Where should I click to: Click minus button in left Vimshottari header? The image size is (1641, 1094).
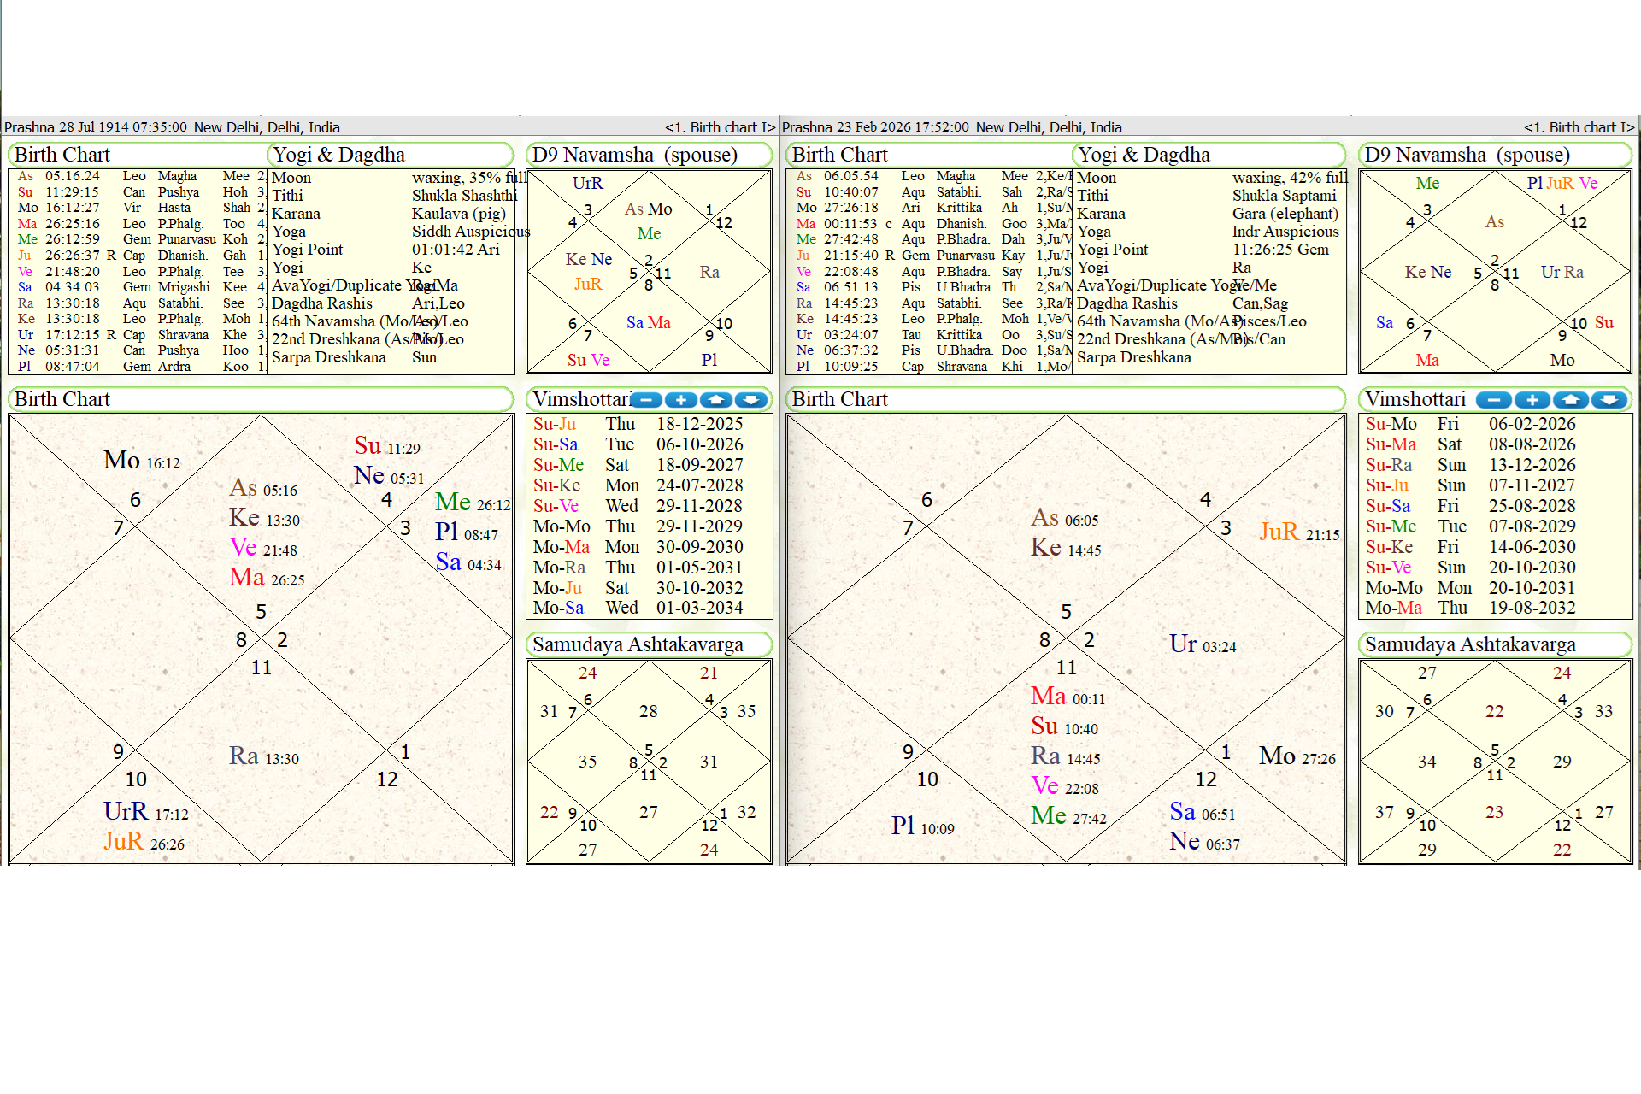[647, 400]
